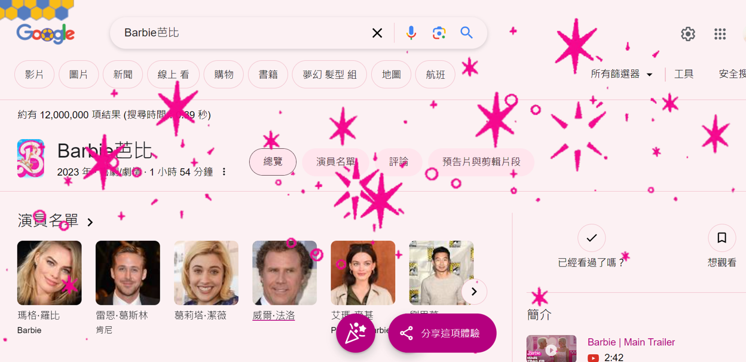This screenshot has width=746, height=362.
Task: Open the Google apps grid
Action: pyautogui.click(x=720, y=34)
